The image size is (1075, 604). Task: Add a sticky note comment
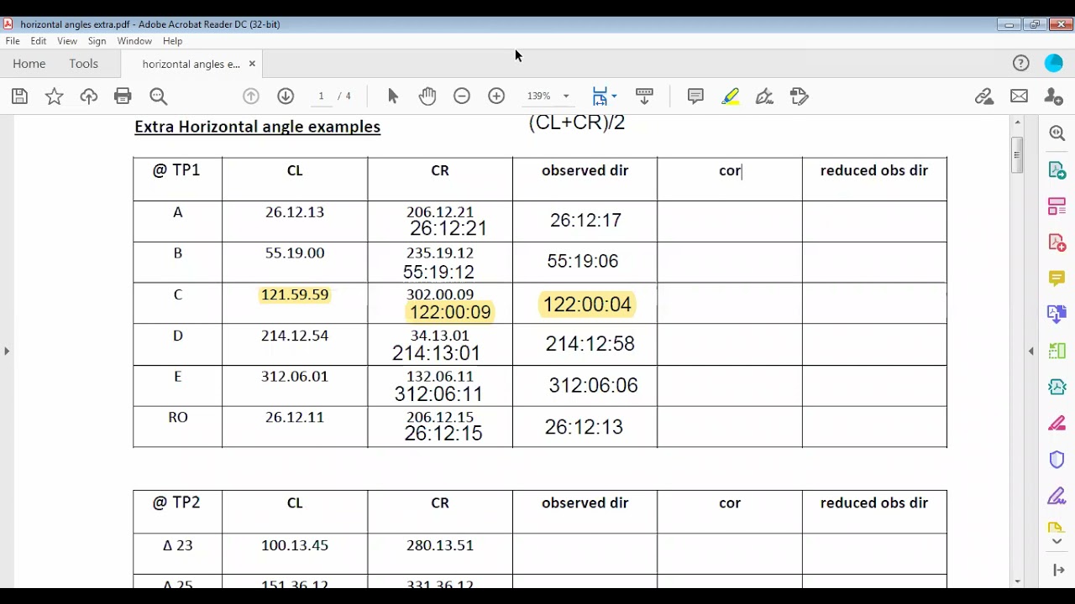click(x=695, y=96)
